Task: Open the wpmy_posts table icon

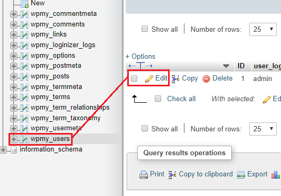Action: (x=24, y=77)
